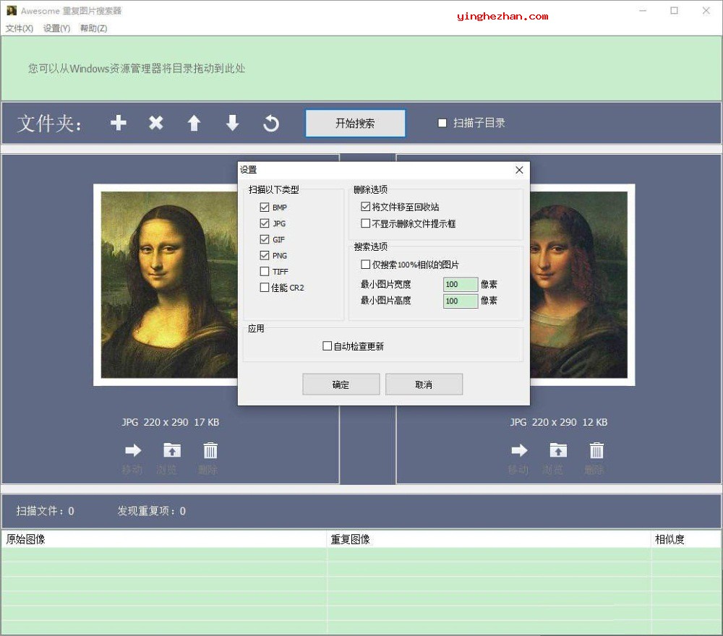Click the 重复图像 column header
Viewport: 723px width, 636px height.
(489, 539)
